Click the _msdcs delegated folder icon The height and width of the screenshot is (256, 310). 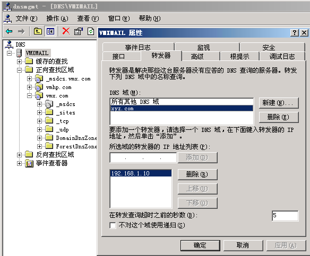click(x=49, y=104)
